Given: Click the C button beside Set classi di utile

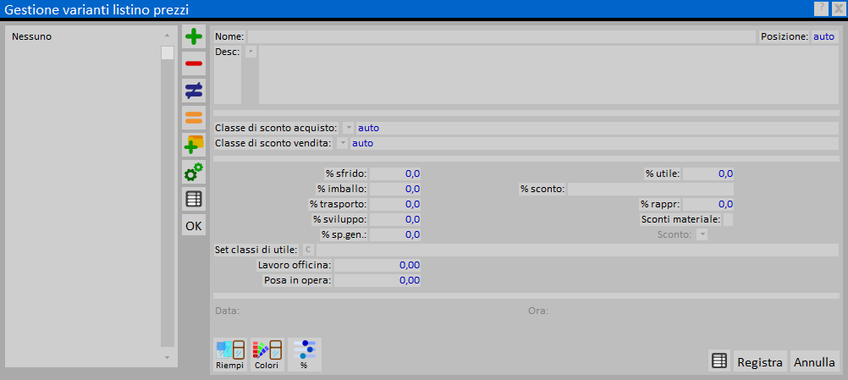Looking at the screenshot, I should pos(307,250).
